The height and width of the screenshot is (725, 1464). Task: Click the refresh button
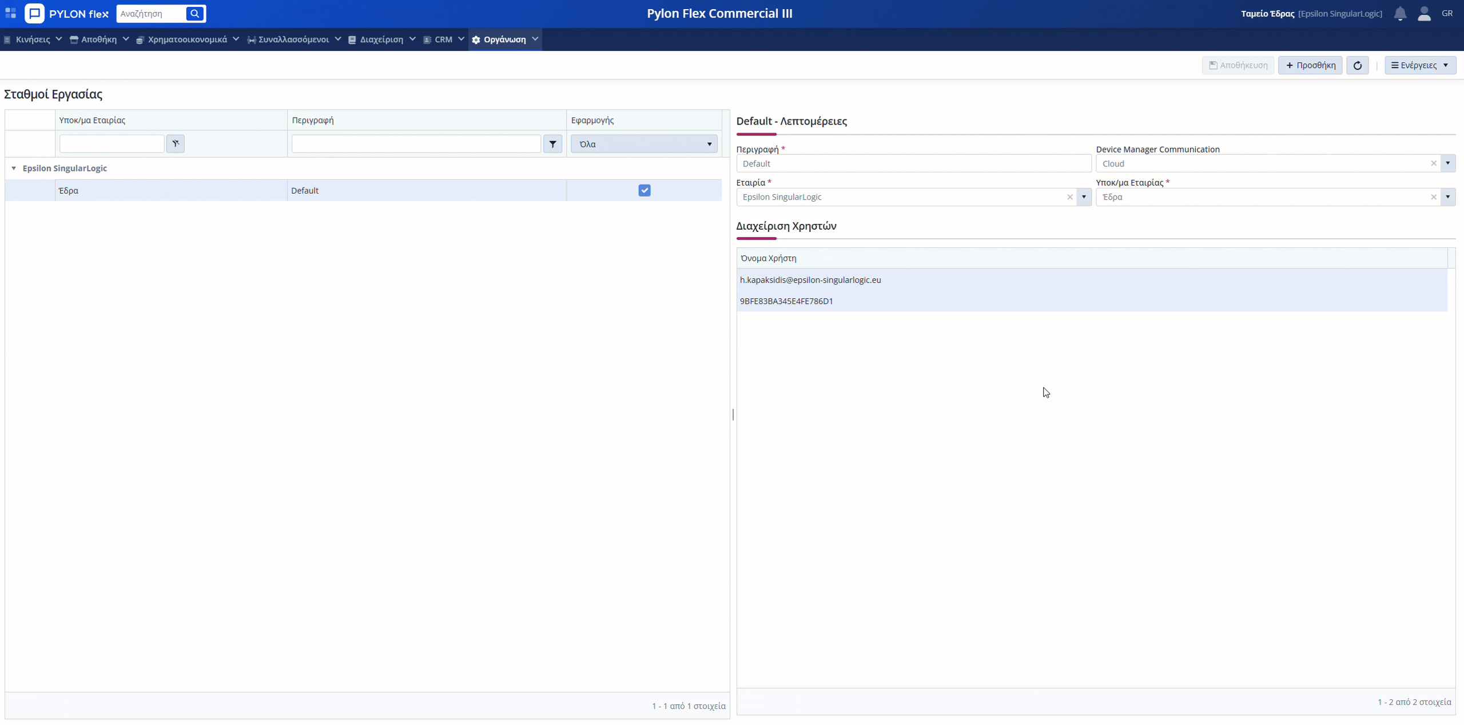click(1357, 65)
